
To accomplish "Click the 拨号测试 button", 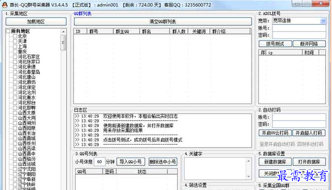I will pyautogui.click(x=275, y=44).
